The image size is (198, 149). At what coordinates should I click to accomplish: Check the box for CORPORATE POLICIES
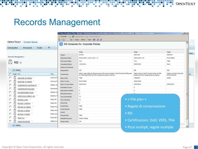pyautogui.click(x=10, y=89)
